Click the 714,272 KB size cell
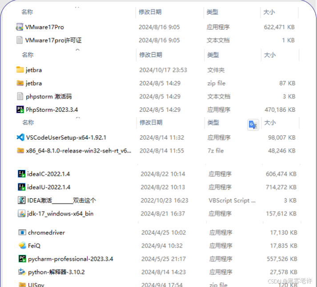 pos(281,187)
